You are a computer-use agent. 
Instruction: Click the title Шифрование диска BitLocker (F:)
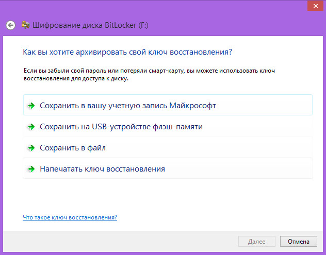click(x=90, y=25)
